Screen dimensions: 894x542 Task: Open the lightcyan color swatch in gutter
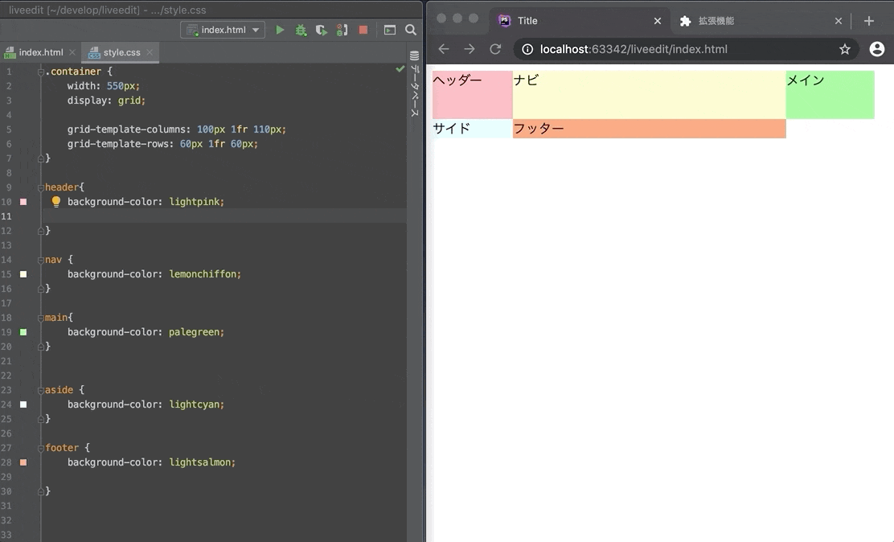pos(23,404)
